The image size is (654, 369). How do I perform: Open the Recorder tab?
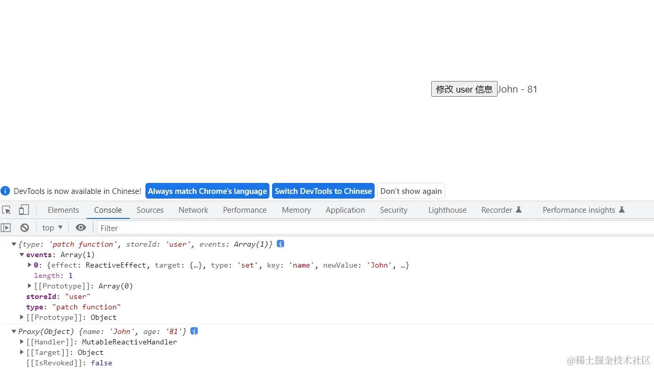click(x=502, y=210)
